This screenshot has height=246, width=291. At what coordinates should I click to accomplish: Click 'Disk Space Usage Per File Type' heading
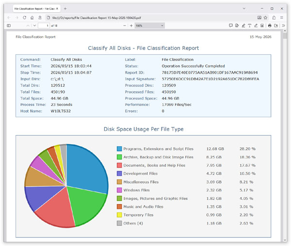[144, 129]
